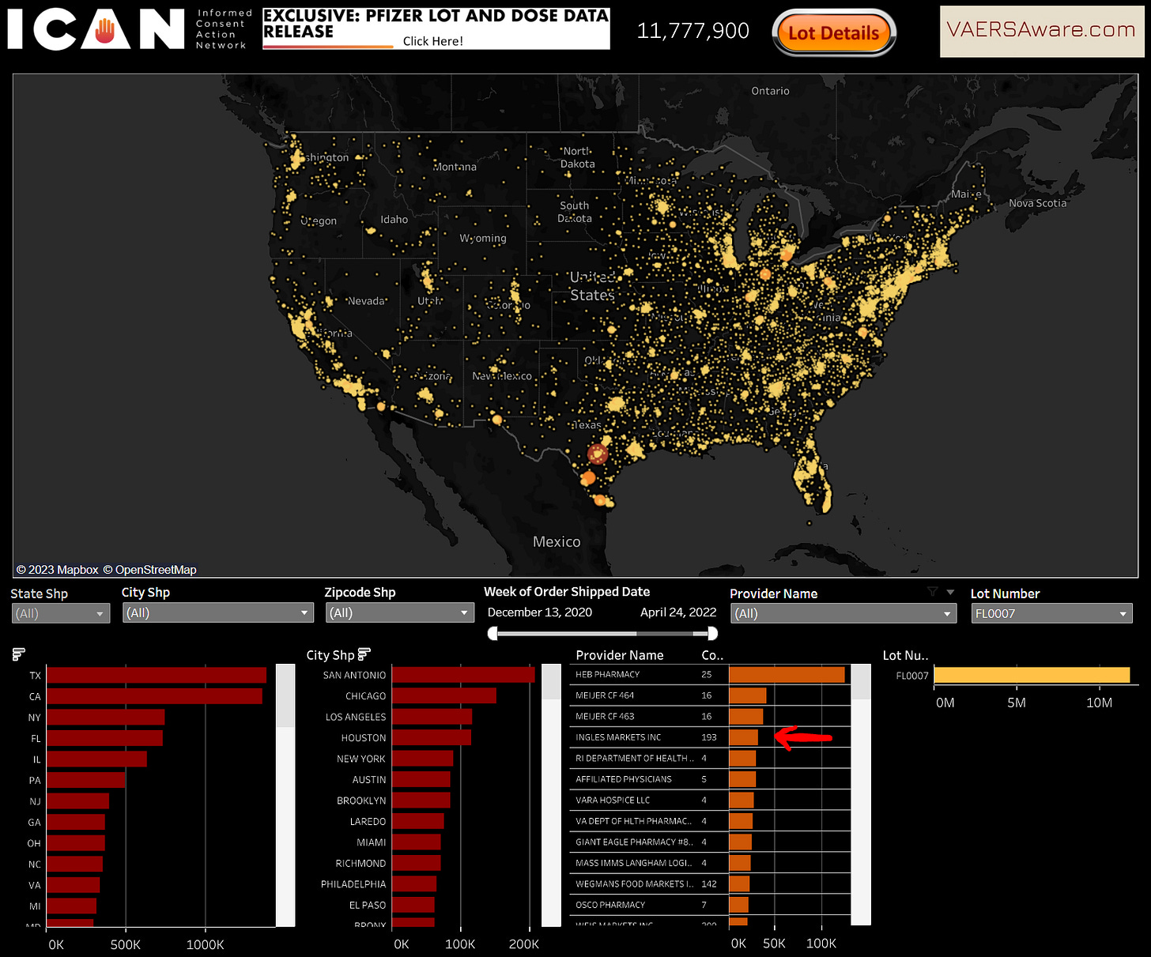
Task: Click the city chart scrollbar thumb
Action: (x=551, y=681)
